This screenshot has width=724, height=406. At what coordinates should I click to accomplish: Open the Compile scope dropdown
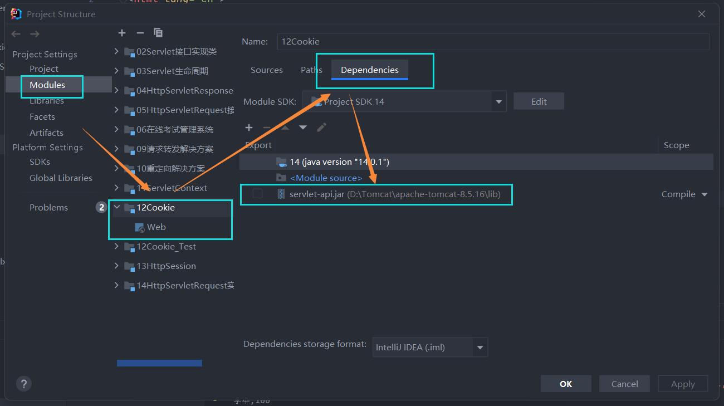684,194
